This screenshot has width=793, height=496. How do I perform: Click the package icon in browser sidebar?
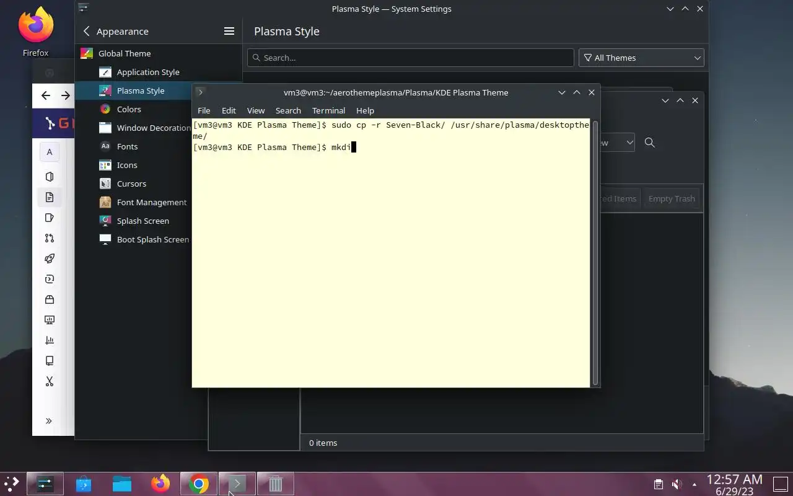(50, 299)
